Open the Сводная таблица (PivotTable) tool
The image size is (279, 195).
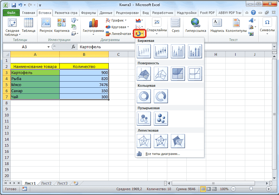pos(11,27)
